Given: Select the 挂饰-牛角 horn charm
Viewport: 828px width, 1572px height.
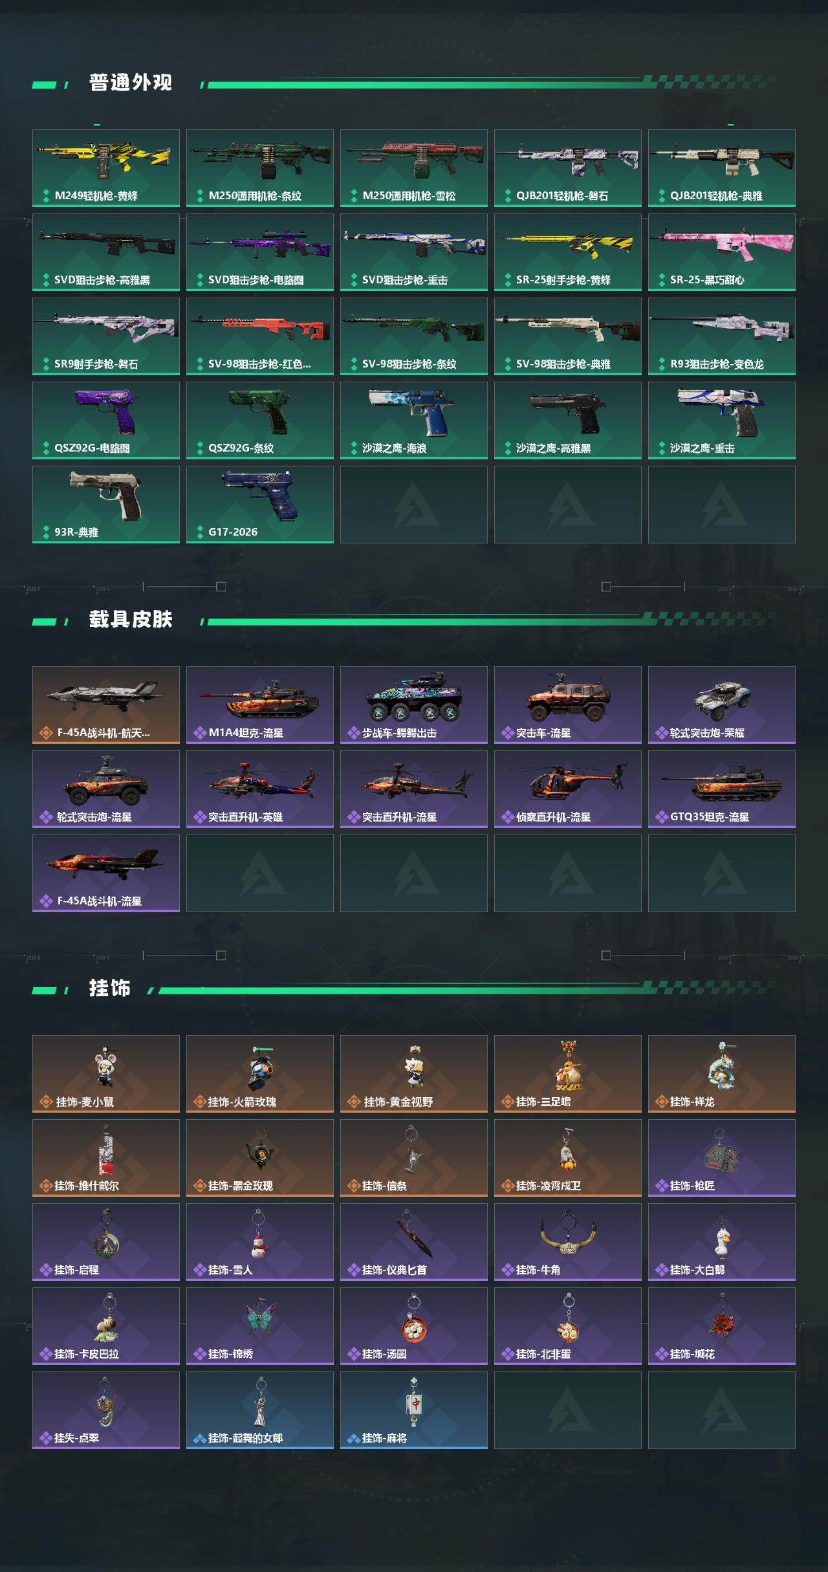Looking at the screenshot, I should [x=568, y=1242].
